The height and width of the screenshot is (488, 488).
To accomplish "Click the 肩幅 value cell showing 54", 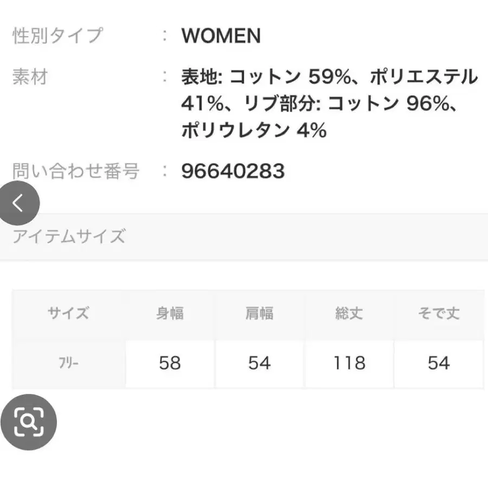I will (259, 363).
